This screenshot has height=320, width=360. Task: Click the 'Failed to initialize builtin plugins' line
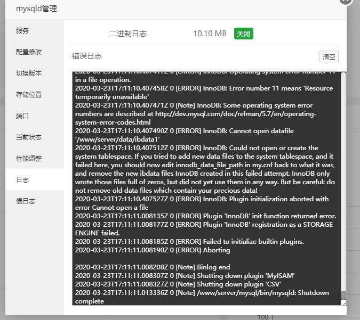pyautogui.click(x=189, y=242)
